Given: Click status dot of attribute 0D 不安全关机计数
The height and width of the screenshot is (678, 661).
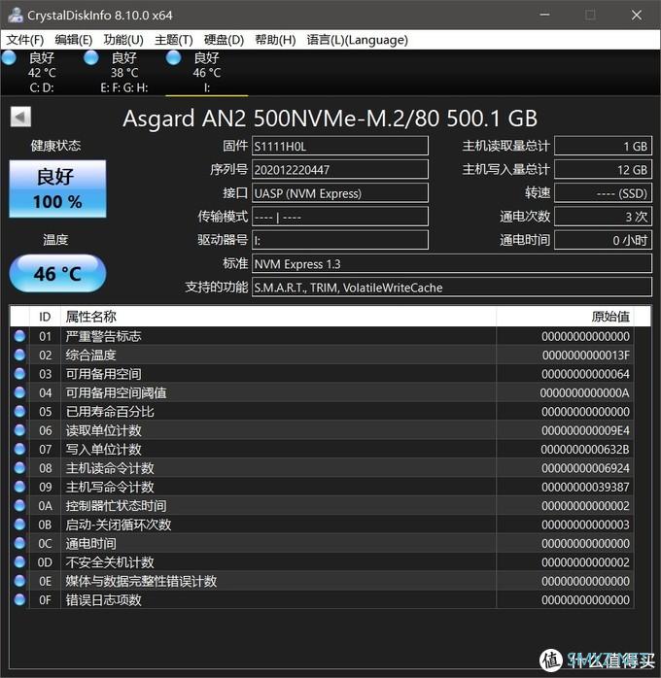Looking at the screenshot, I should tap(19, 561).
